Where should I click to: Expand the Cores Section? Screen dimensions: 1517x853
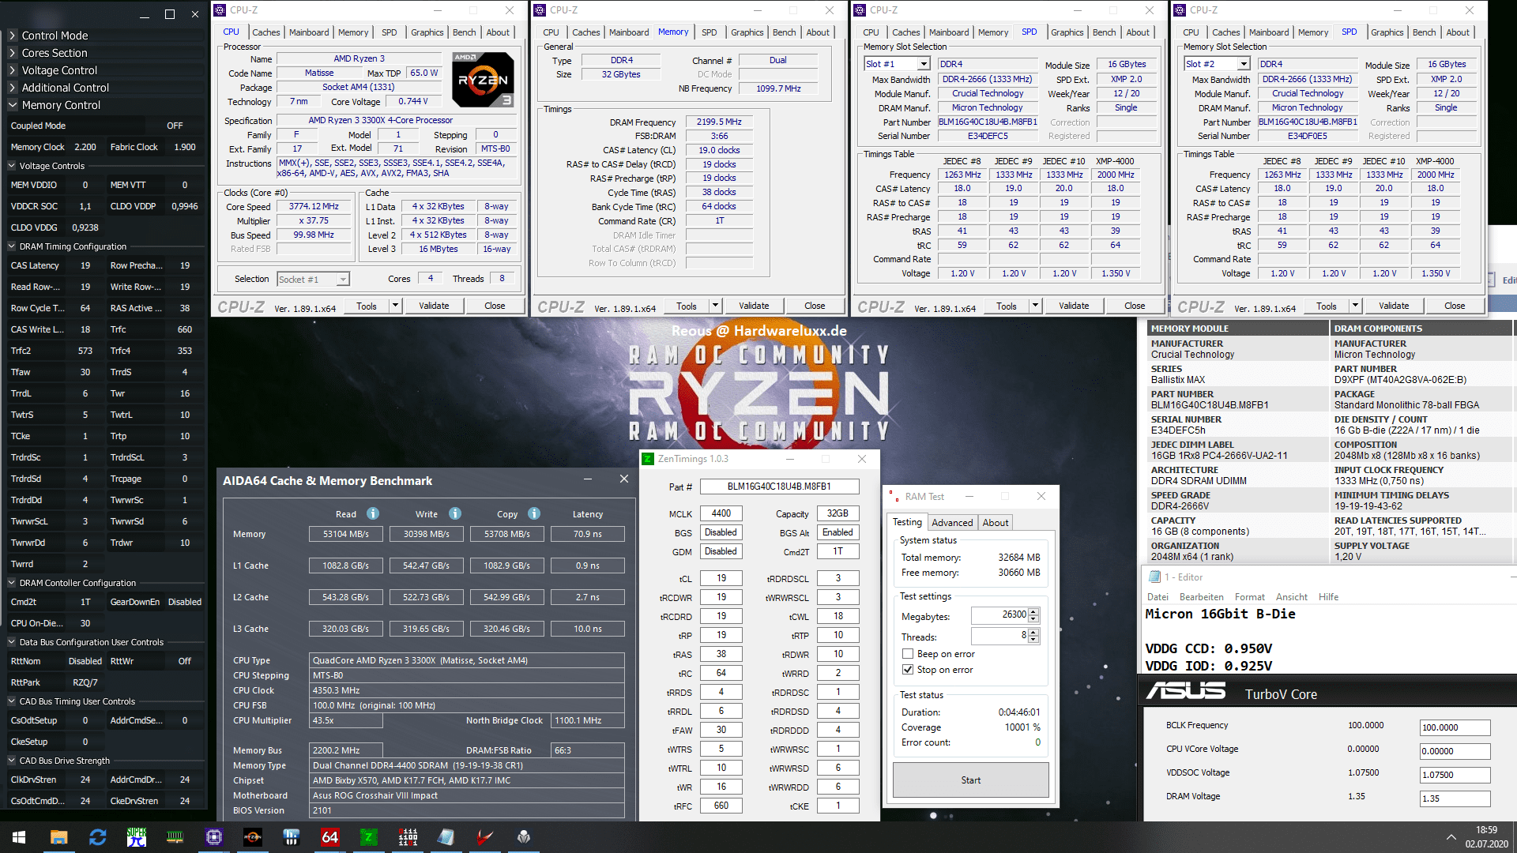point(13,53)
